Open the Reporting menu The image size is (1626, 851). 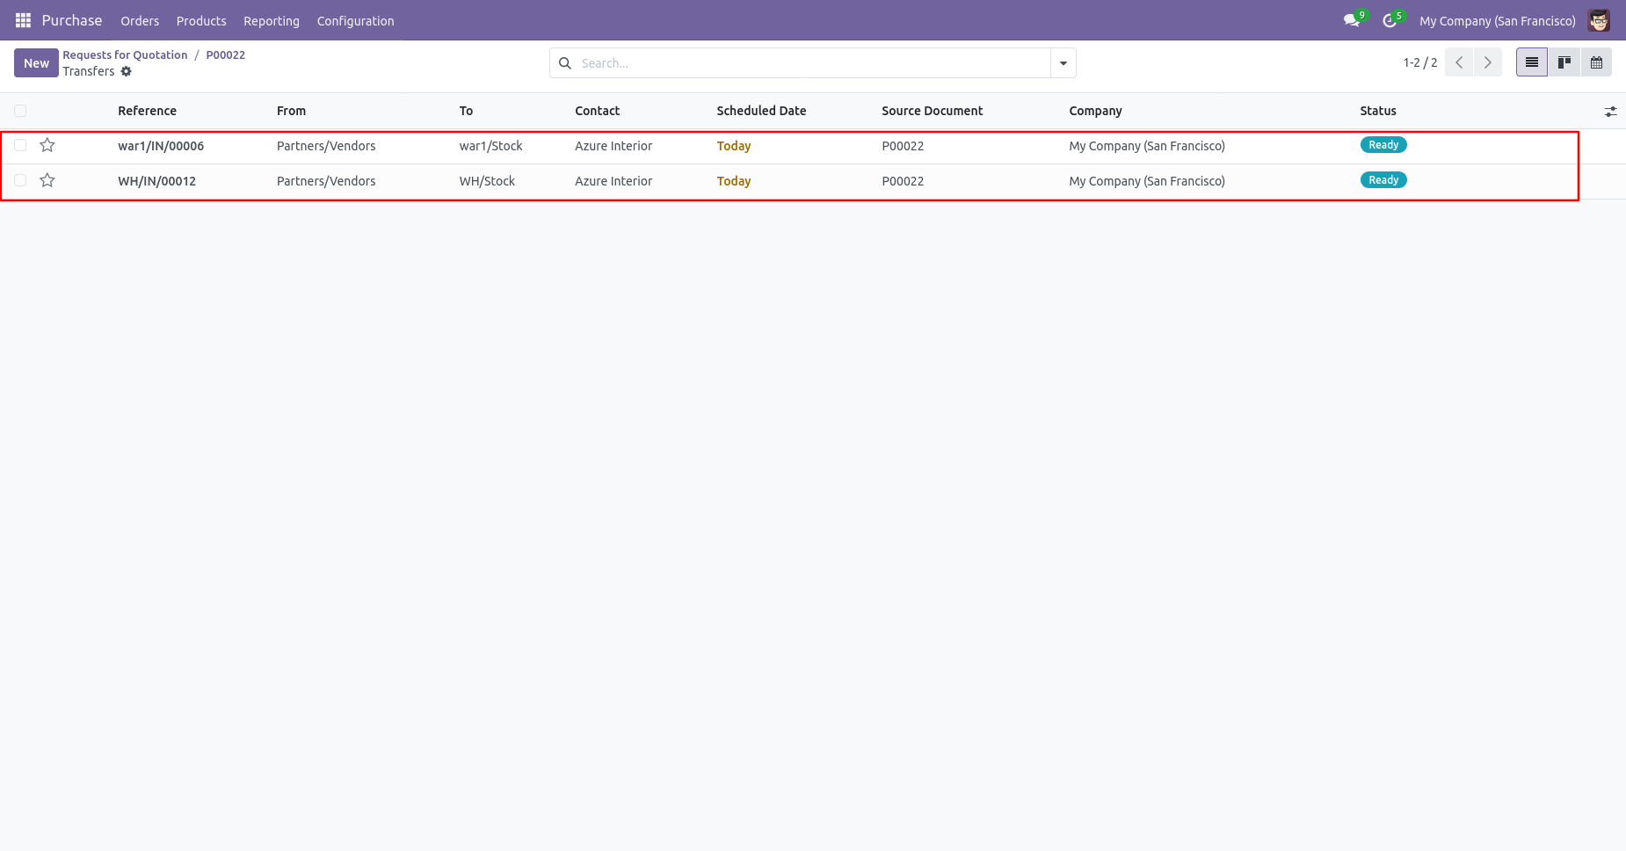pyautogui.click(x=272, y=21)
